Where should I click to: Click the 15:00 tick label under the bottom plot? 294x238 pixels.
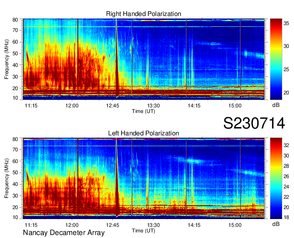[235, 225]
